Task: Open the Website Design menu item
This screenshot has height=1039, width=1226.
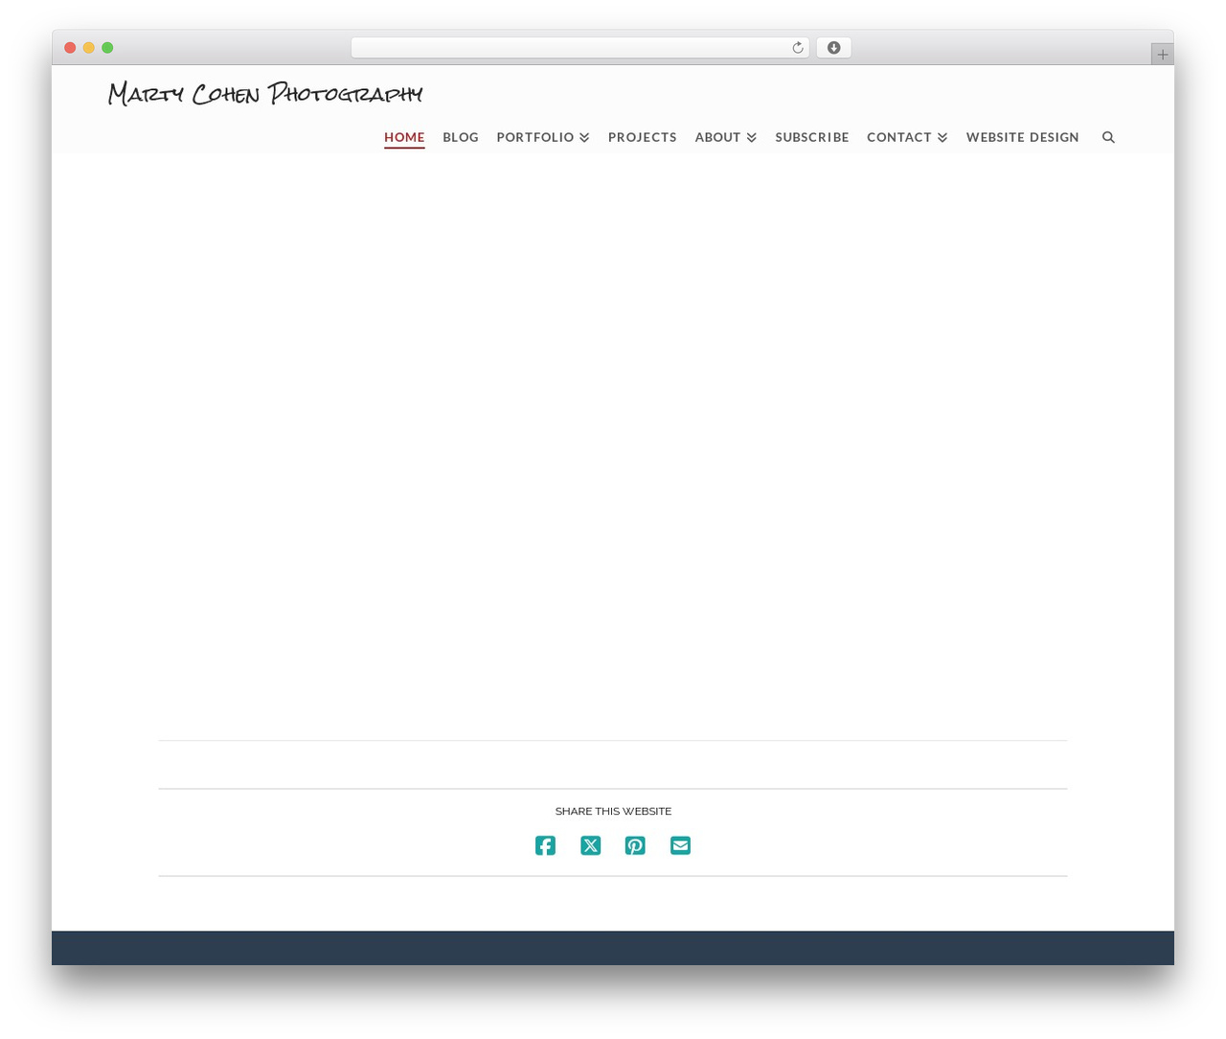Action: pos(1023,137)
